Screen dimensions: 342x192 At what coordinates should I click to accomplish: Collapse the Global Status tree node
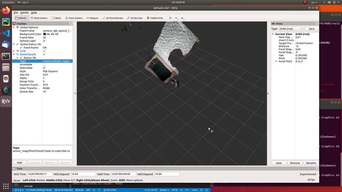14,44
